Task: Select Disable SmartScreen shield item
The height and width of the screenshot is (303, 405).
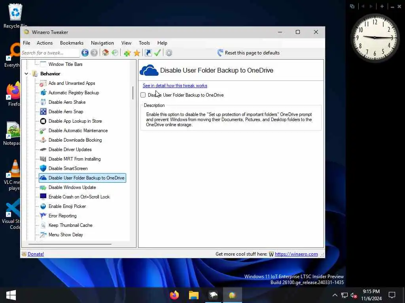Action: click(68, 168)
